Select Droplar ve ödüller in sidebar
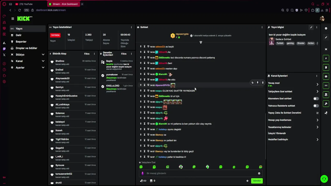Screen dimensions: 331x186 [x=28, y=48]
